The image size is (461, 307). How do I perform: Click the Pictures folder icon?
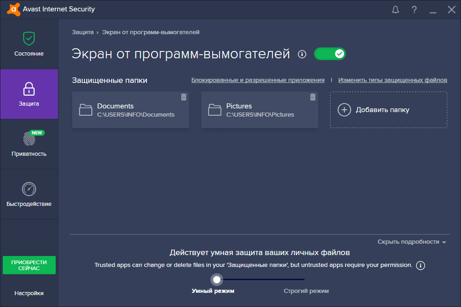pyautogui.click(x=215, y=110)
